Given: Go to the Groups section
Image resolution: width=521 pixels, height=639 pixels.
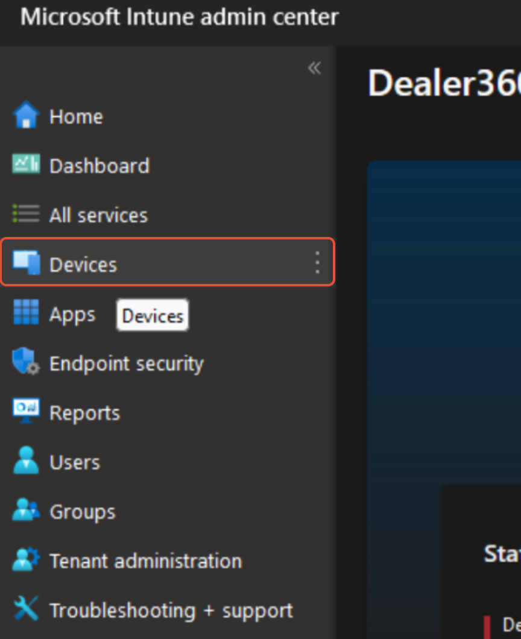Looking at the screenshot, I should click(83, 512).
